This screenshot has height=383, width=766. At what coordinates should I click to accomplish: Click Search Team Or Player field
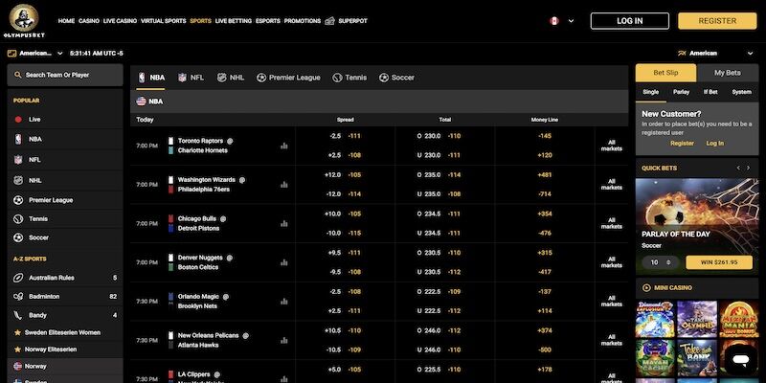pos(65,76)
